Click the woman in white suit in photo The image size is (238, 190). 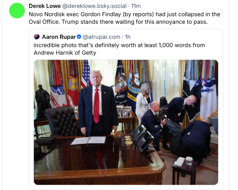point(143,101)
